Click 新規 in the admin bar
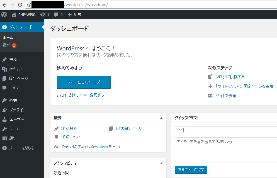The image size is (277, 178). click(77, 15)
